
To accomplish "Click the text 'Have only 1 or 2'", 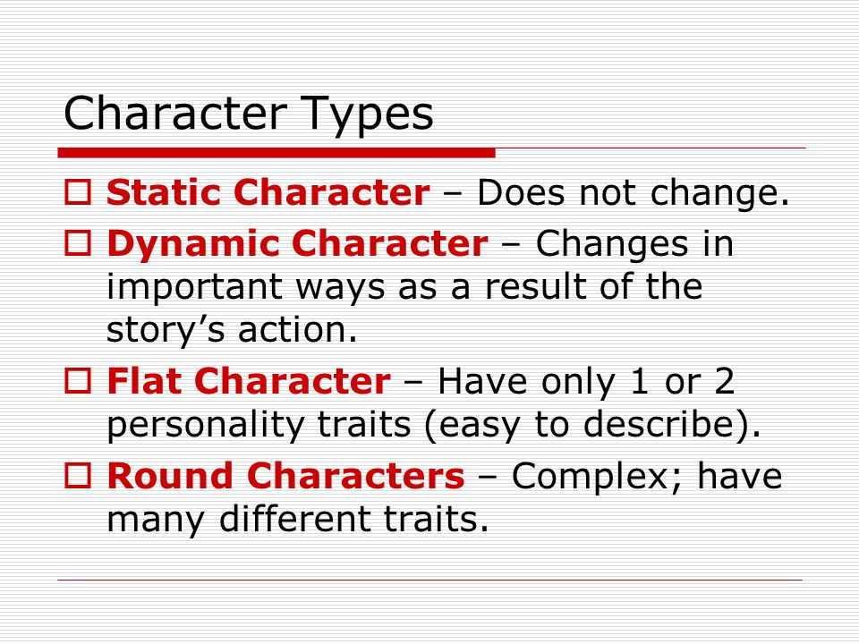I will (x=586, y=381).
